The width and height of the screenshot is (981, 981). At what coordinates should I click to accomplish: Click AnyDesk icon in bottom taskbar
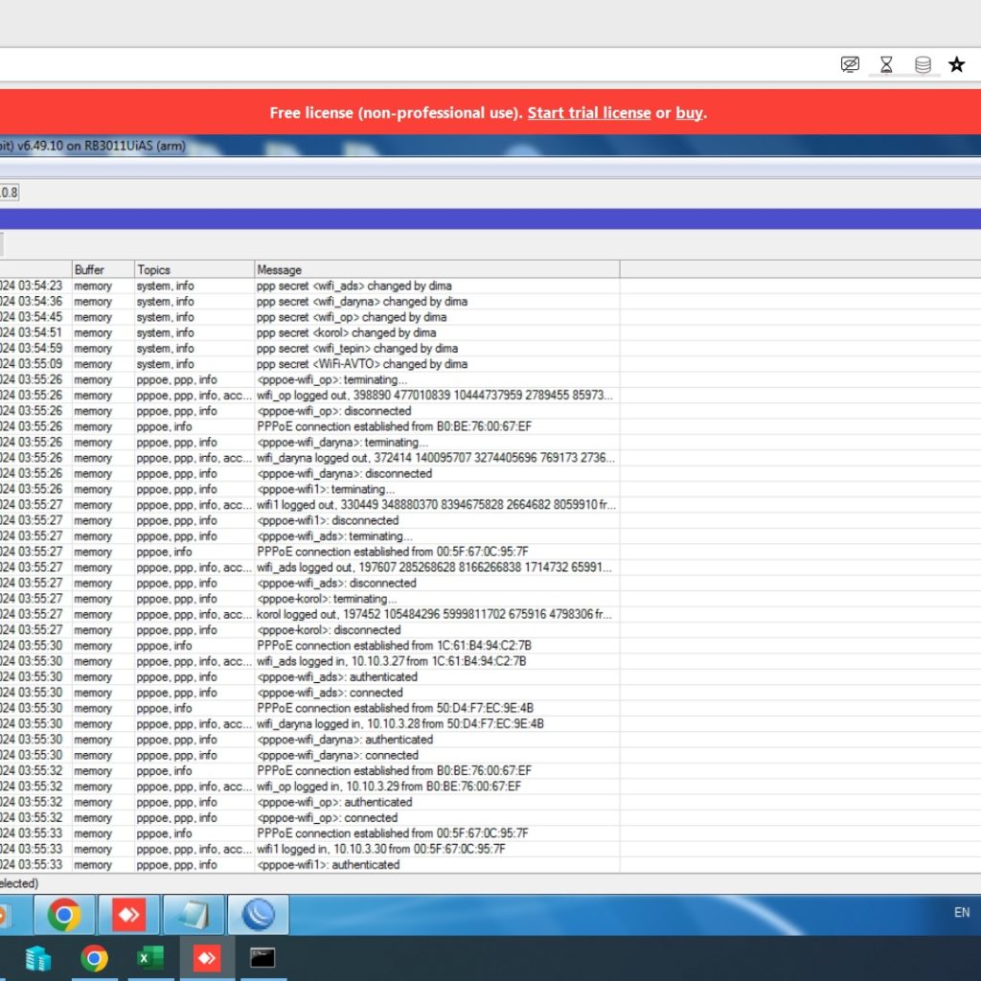pos(207,958)
